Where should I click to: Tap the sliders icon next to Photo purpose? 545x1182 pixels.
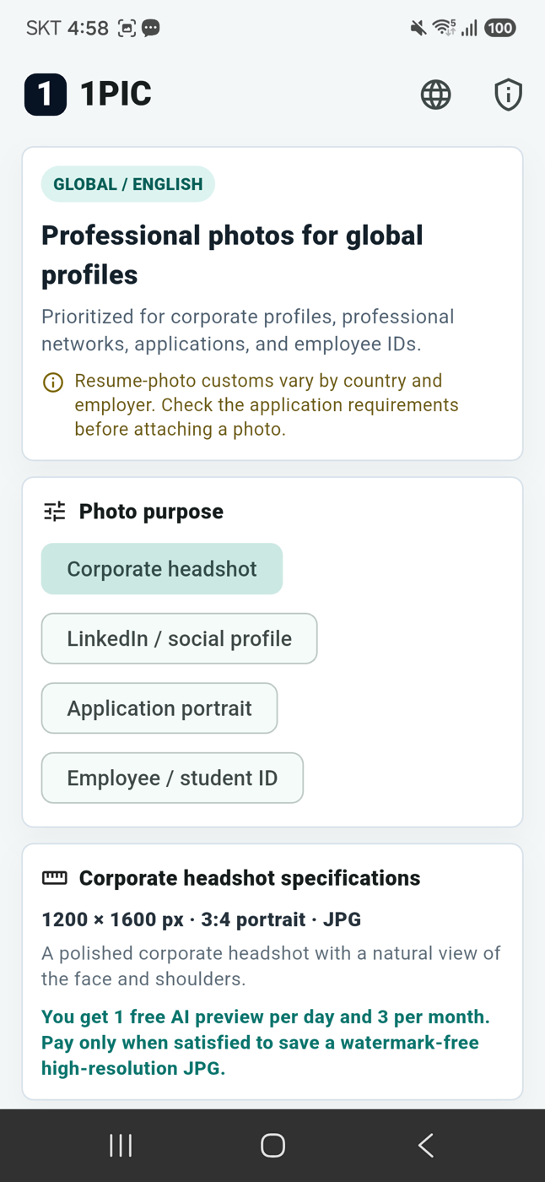point(55,511)
